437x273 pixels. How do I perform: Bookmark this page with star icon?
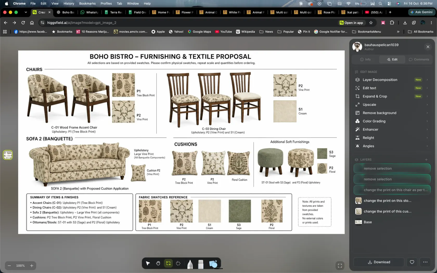[371, 23]
